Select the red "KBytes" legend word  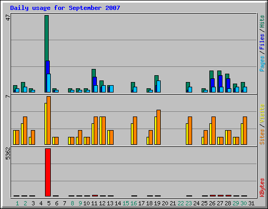click(262, 188)
